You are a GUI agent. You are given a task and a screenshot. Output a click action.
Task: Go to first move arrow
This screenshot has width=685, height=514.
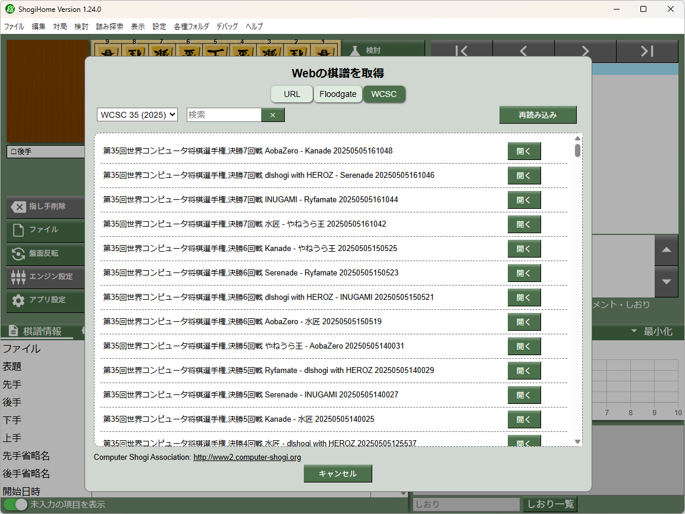tap(462, 51)
